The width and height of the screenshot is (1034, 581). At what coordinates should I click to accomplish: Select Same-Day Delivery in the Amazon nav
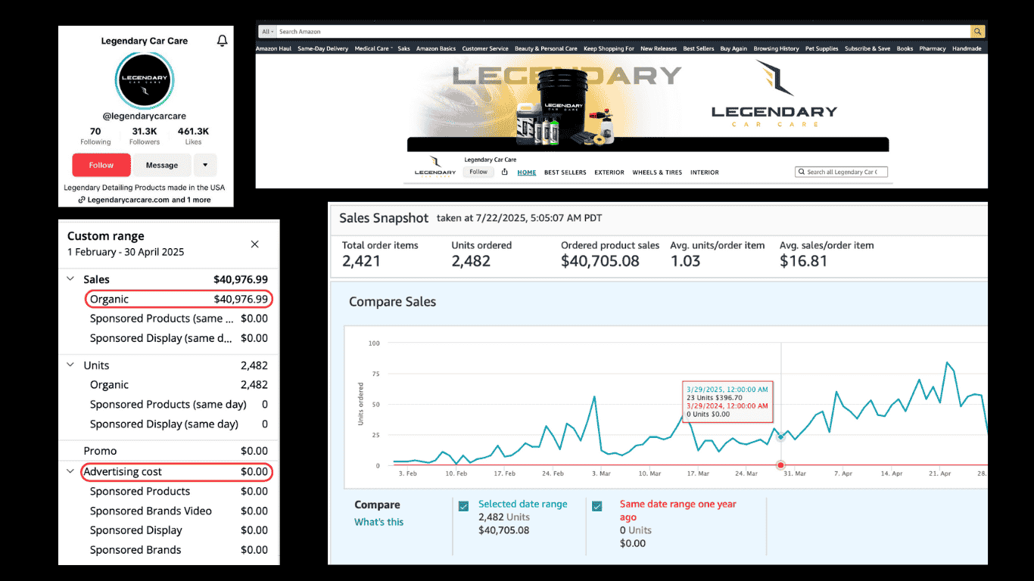(x=323, y=48)
